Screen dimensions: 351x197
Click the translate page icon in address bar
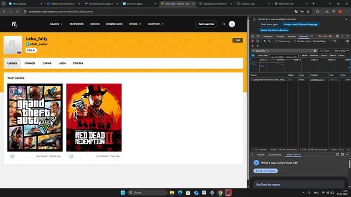(x=296, y=11)
